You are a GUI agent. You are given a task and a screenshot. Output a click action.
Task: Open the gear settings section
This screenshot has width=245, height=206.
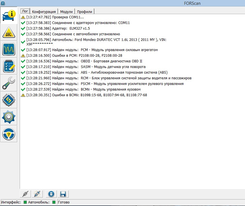(x=9, y=117)
